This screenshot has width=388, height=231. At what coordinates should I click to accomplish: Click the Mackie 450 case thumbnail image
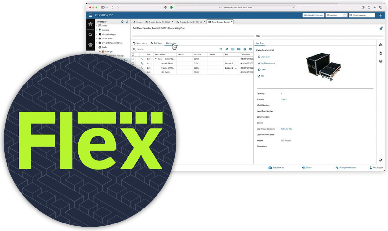point(324,67)
